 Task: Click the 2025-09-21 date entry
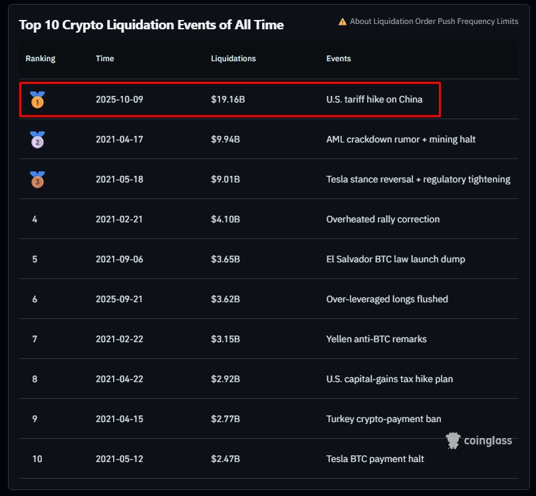[120, 299]
